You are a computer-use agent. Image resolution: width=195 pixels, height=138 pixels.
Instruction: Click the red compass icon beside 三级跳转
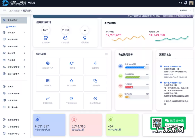coord(120,86)
